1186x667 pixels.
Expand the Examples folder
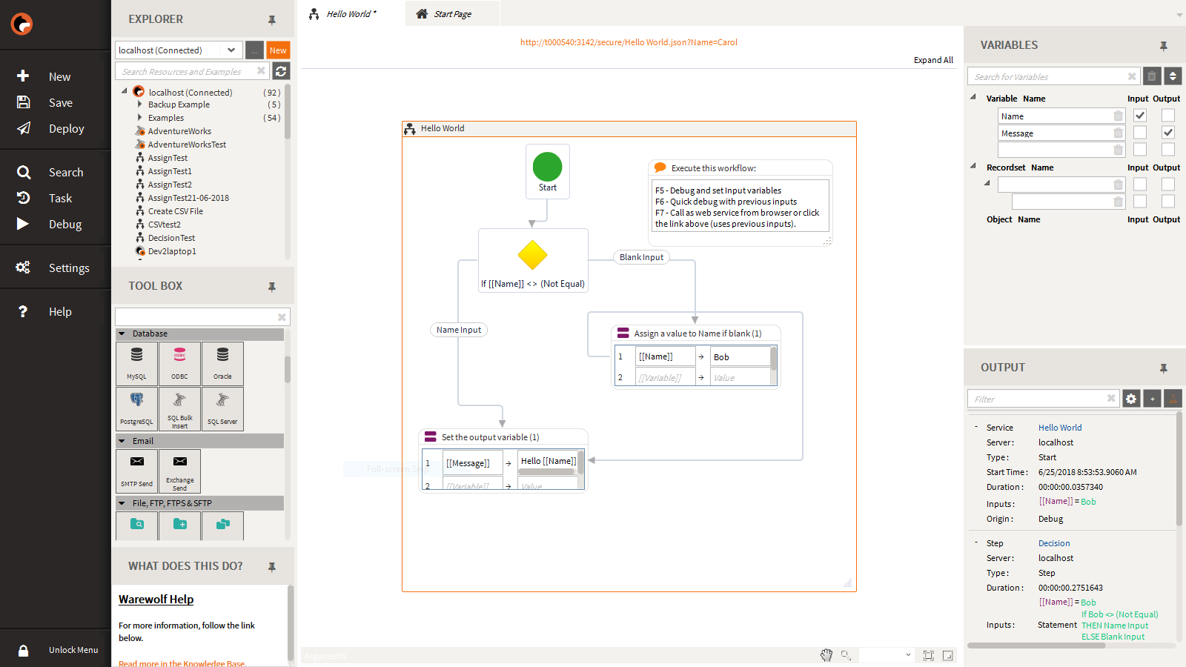click(x=139, y=118)
